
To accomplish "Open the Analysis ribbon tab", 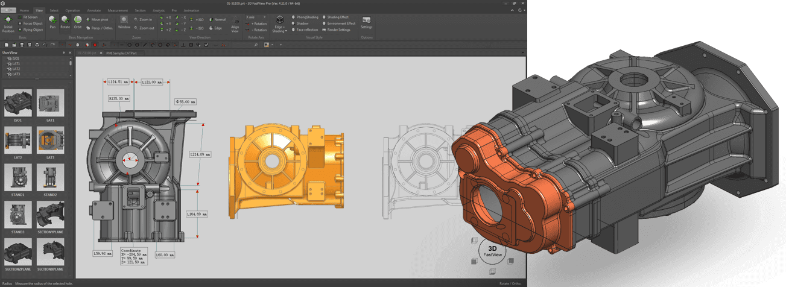I will pos(159,10).
